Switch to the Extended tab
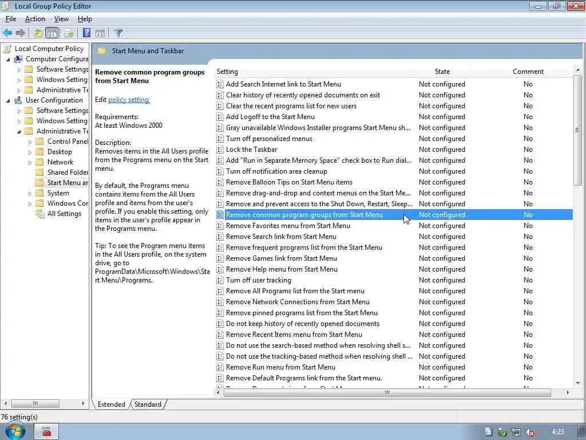The image size is (586, 440). click(112, 404)
